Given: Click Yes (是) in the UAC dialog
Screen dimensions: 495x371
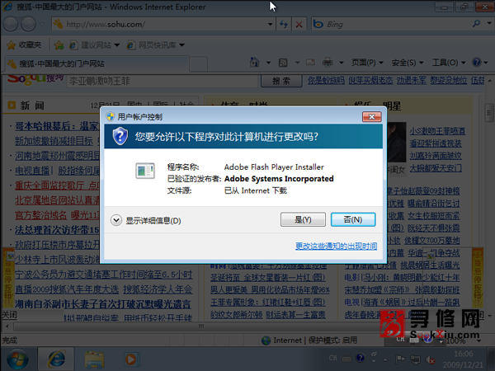Looking at the screenshot, I should 303,219.
